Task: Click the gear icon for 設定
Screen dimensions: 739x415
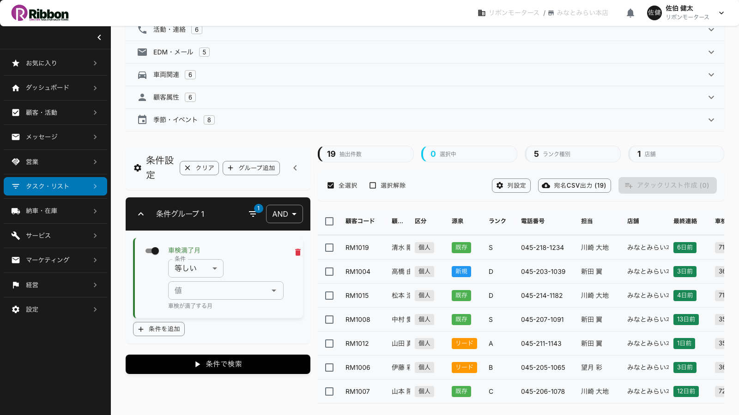Action: pyautogui.click(x=16, y=309)
